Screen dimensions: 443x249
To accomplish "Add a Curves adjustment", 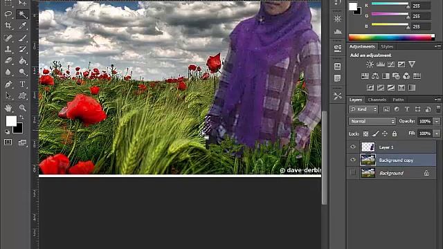I will pos(391,64).
